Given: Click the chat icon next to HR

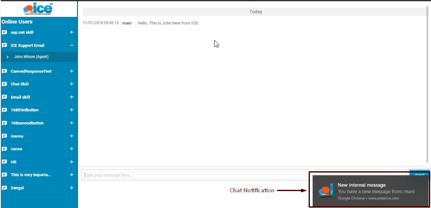Looking at the screenshot, I should [x=5, y=162].
